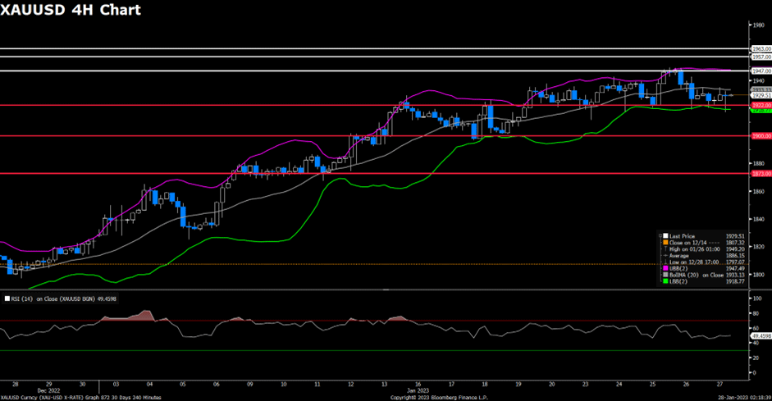Click the Average legend marker icon

click(x=664, y=255)
